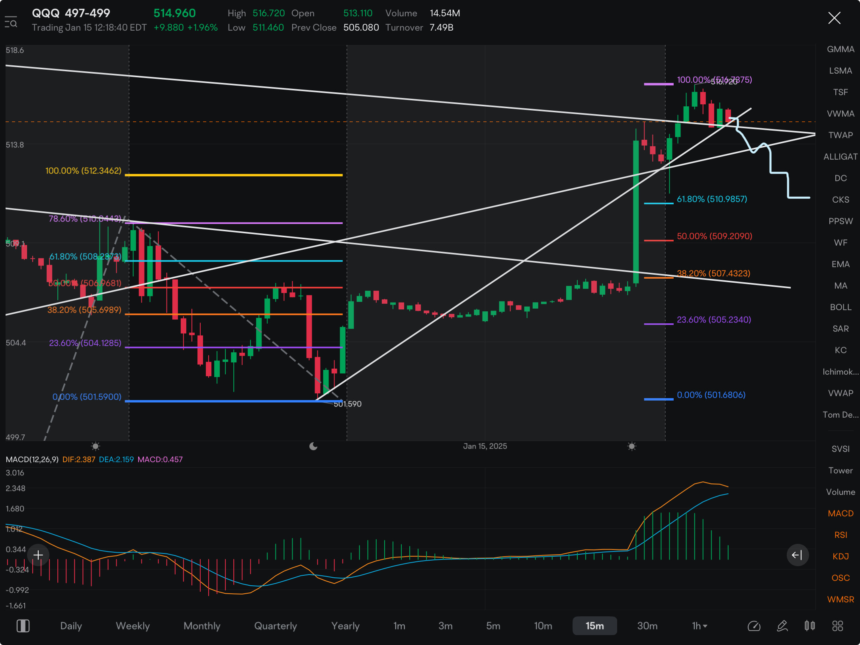Select the yellow 100.00% (512.3462) Fibonacci line
Viewport: 860px width, 645px height.
[234, 175]
